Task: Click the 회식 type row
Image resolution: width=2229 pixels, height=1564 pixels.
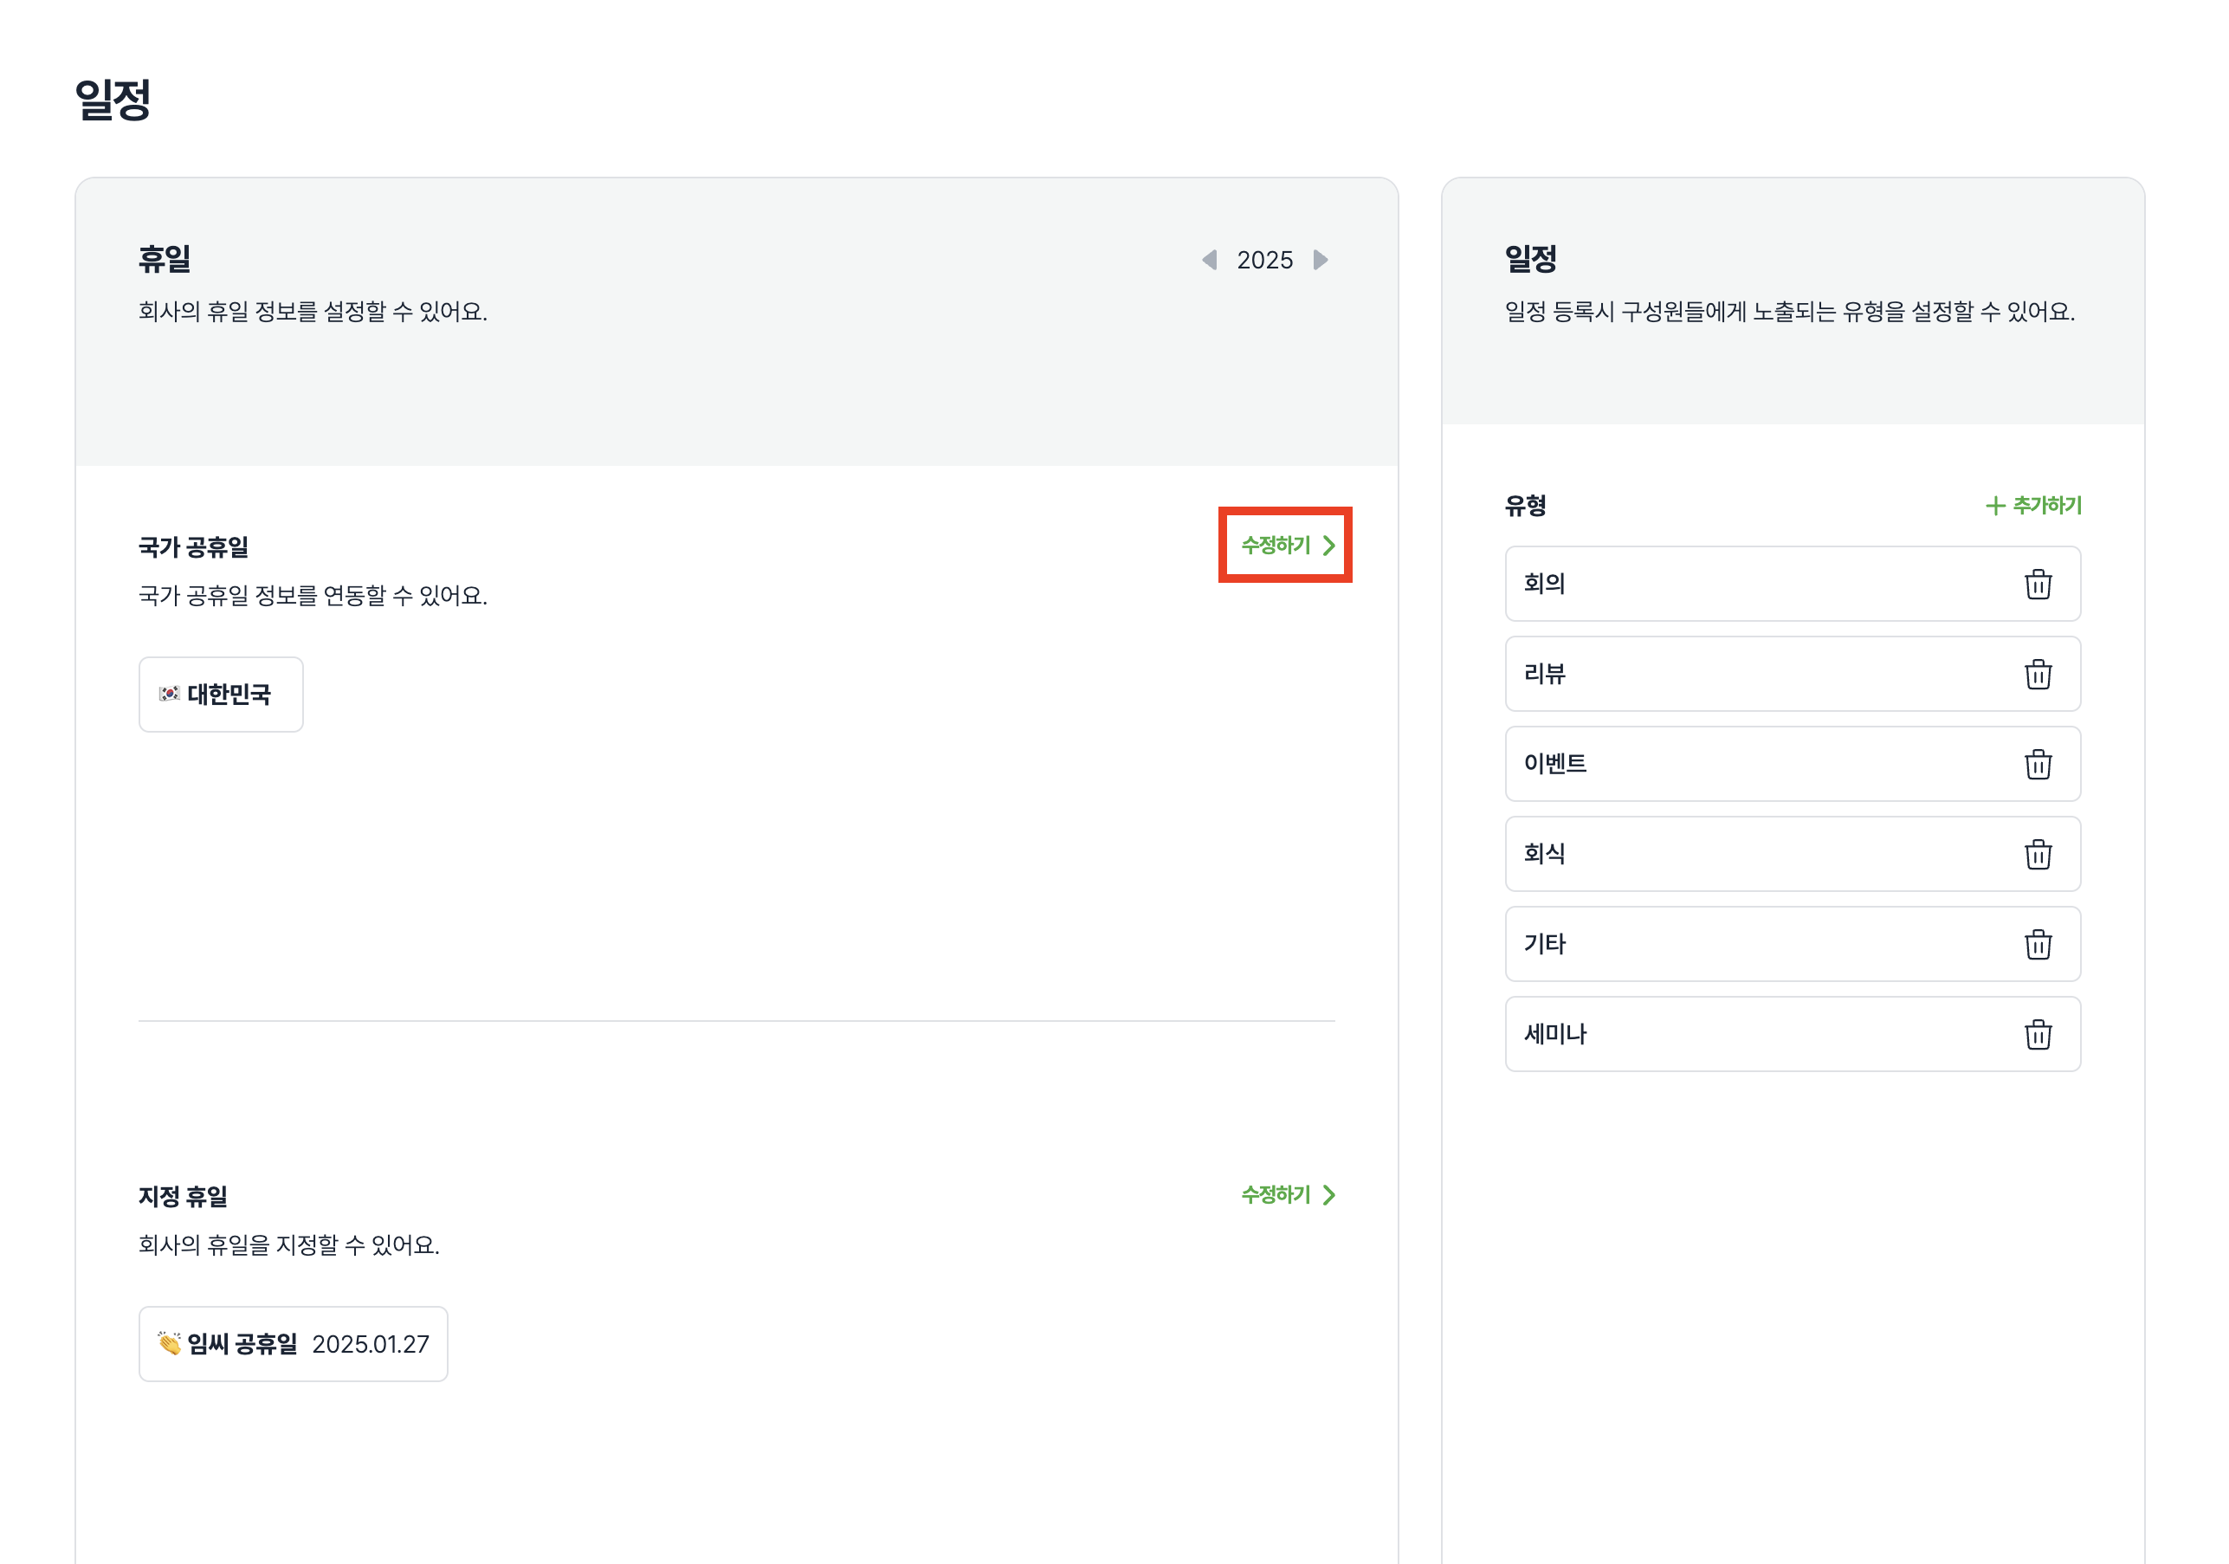Action: [x=1748, y=855]
